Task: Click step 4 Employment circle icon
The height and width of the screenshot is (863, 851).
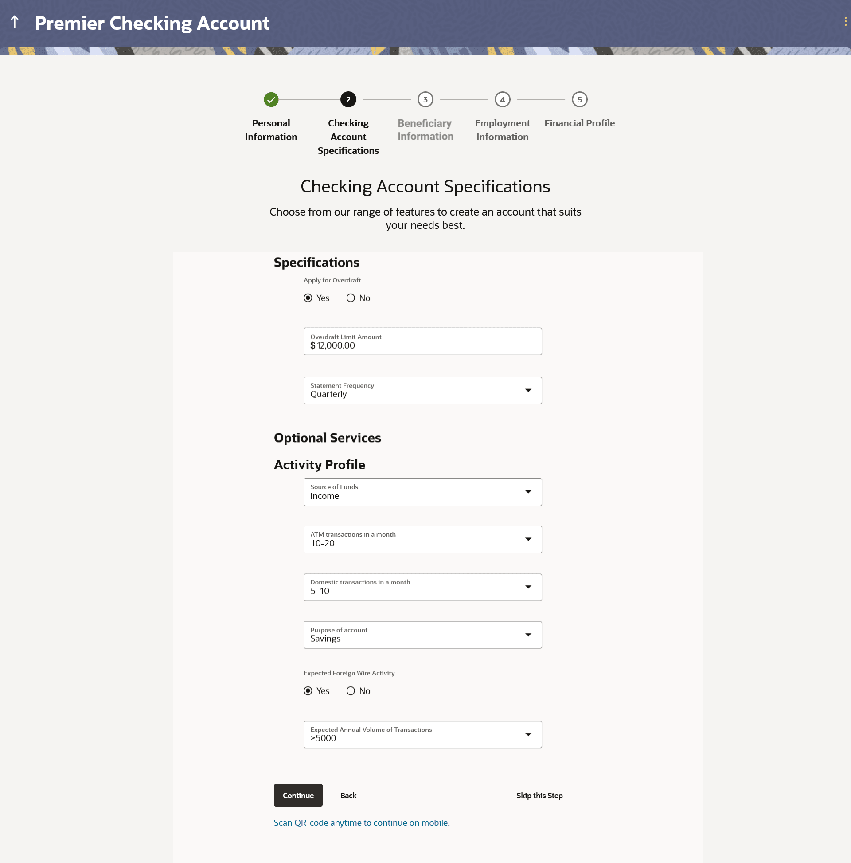Action: coord(502,100)
